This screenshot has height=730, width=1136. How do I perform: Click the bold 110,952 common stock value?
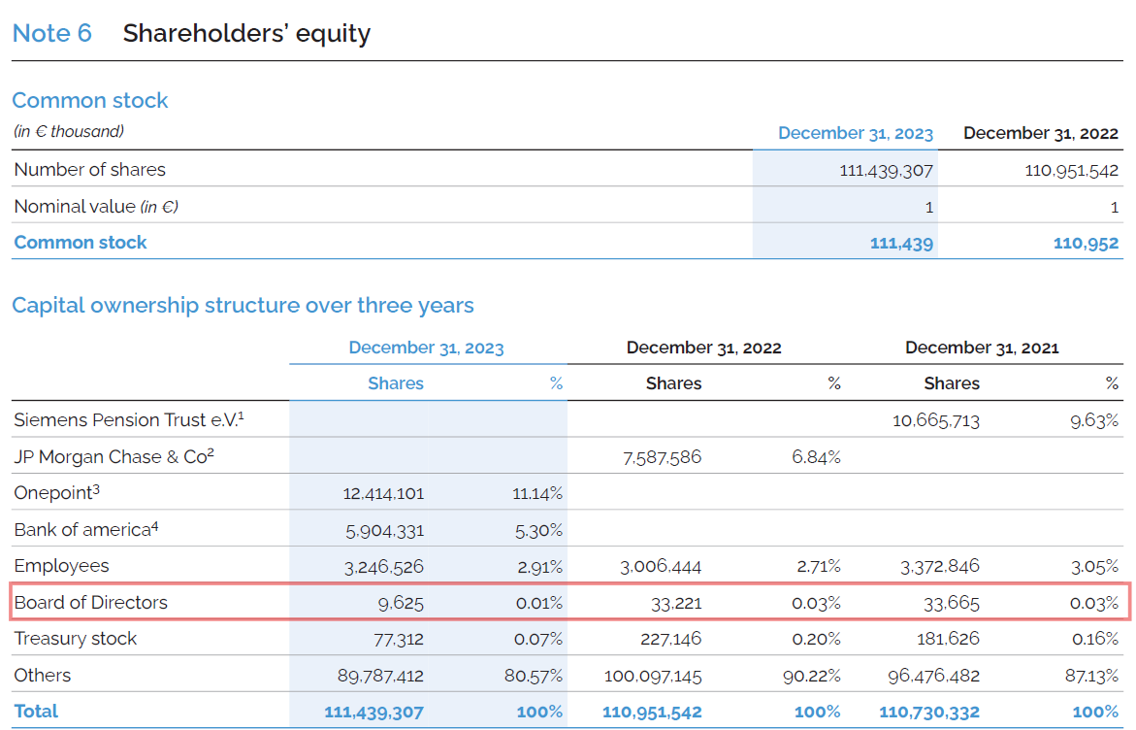point(1086,243)
